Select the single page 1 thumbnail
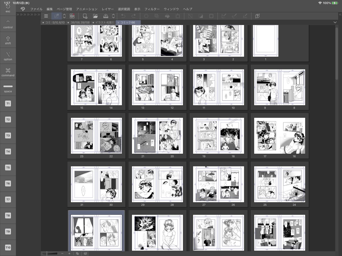 point(266,41)
